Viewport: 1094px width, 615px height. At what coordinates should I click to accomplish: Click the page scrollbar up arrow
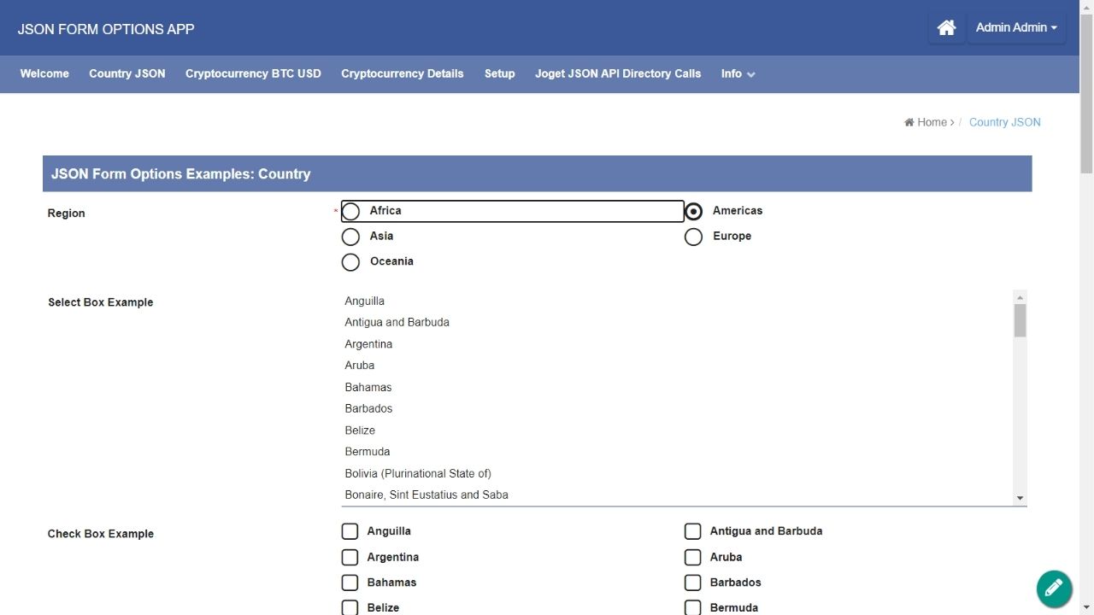point(1086,7)
